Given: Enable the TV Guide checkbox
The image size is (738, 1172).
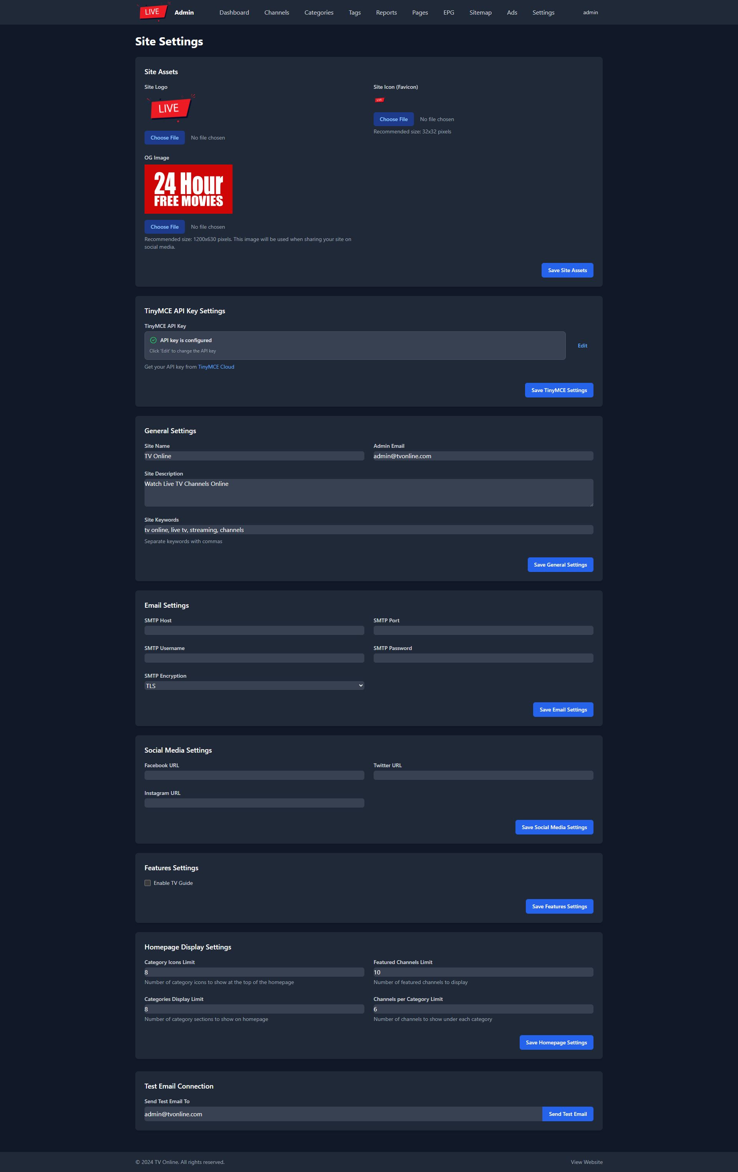Looking at the screenshot, I should pyautogui.click(x=148, y=883).
